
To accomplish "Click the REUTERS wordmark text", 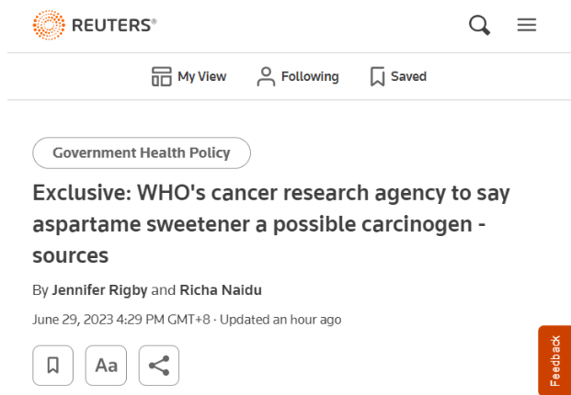I will pyautogui.click(x=114, y=26).
